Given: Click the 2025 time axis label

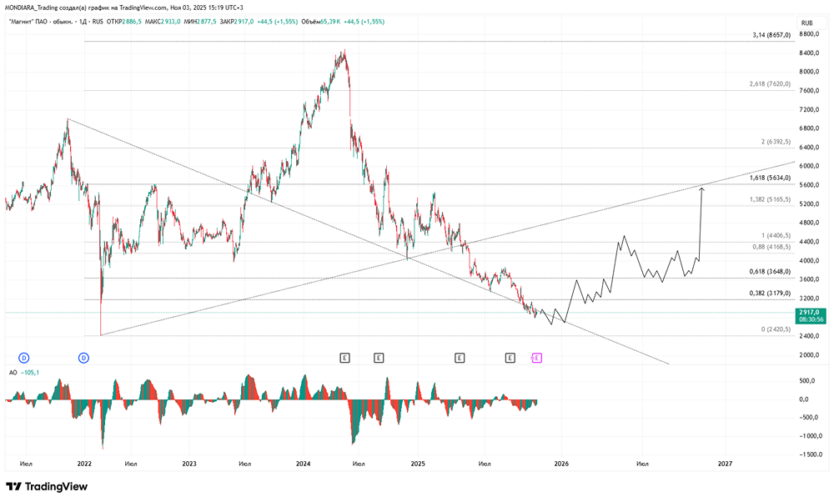Looking at the screenshot, I should point(418,464).
